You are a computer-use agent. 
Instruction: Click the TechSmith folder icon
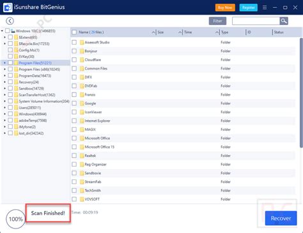pos(82,190)
